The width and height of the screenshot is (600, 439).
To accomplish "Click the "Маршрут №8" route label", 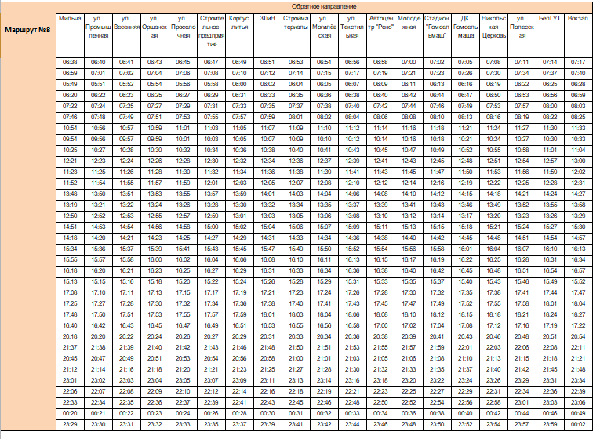I will (27, 30).
